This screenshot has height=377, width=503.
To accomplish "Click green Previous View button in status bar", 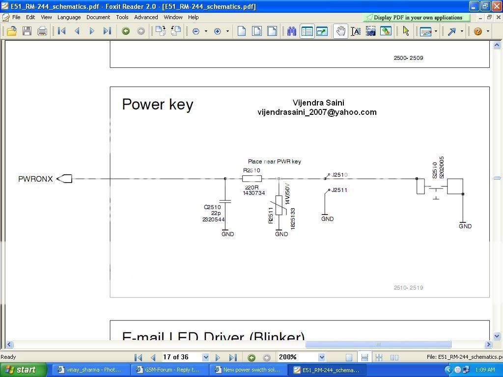I will 251,357.
